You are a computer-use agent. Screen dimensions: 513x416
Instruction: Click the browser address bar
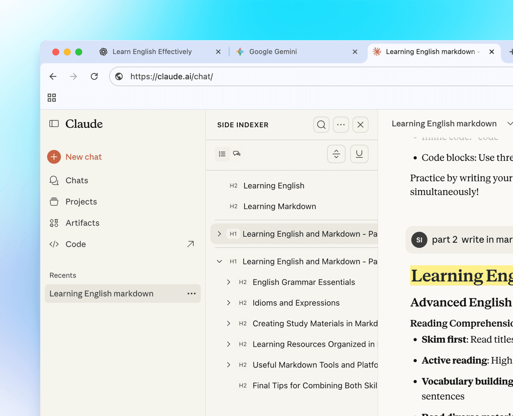(x=240, y=76)
